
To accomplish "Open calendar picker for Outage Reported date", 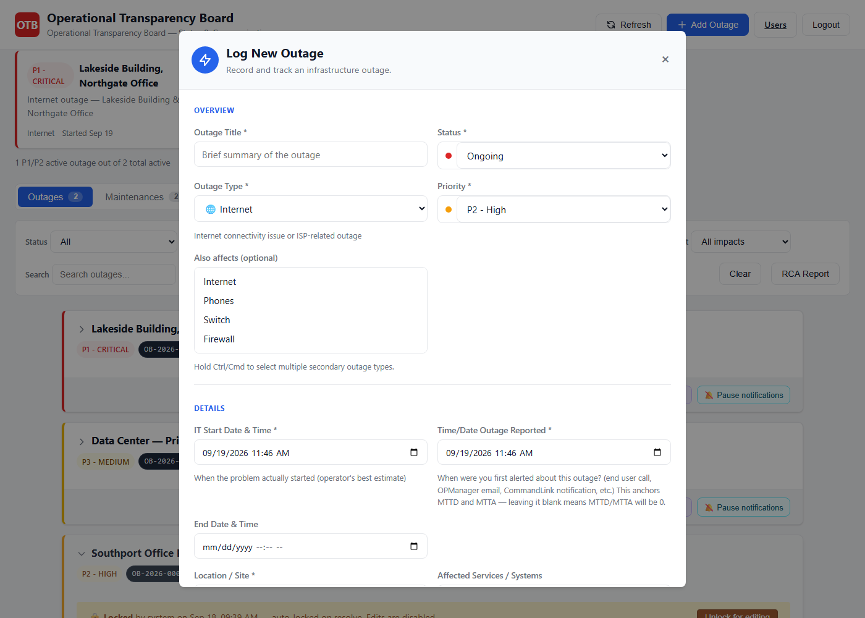I will point(657,452).
